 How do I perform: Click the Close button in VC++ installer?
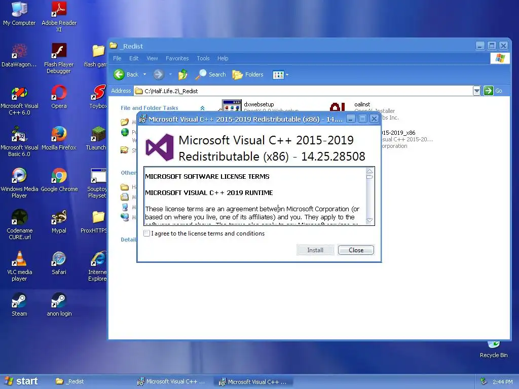356,250
